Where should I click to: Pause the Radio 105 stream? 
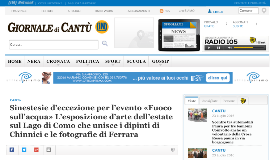219,48
